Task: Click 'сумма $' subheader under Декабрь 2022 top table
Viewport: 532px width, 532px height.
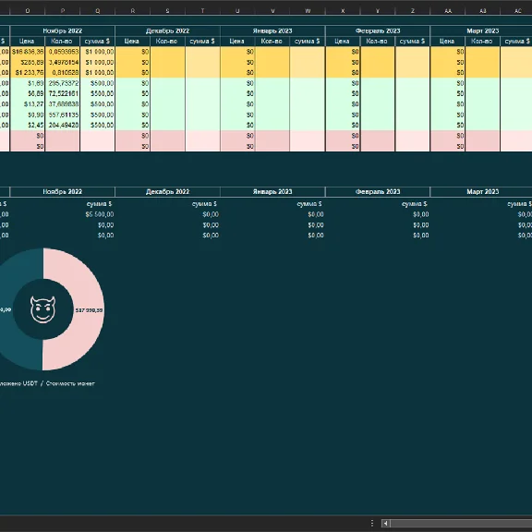Action: (x=202, y=42)
